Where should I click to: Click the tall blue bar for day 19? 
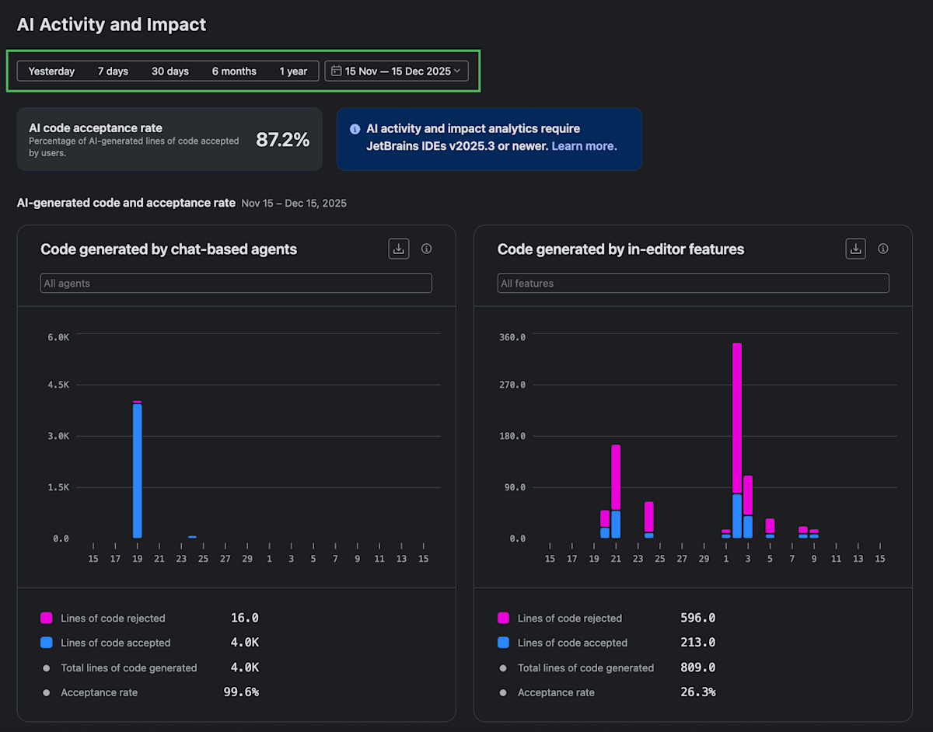138,471
